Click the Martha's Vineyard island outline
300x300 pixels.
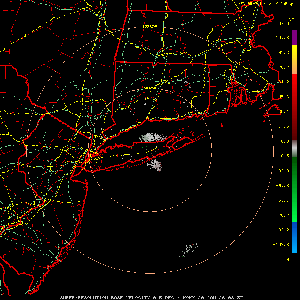(273, 111)
